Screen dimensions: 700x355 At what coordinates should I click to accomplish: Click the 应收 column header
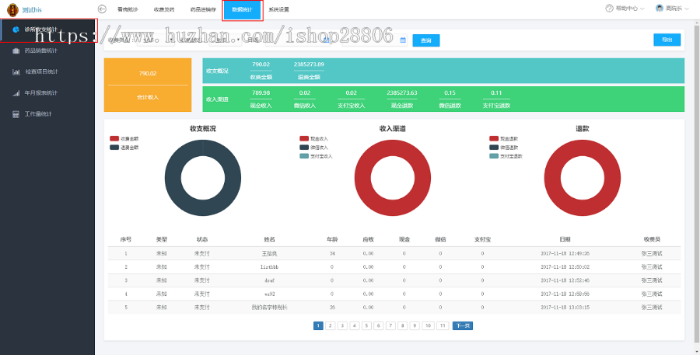click(369, 239)
